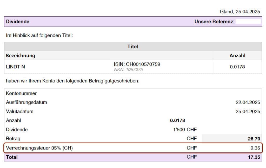Click the 'Verrechnungssteuer 35% (CH)' label
The image size is (266, 168).
[x=39, y=148]
